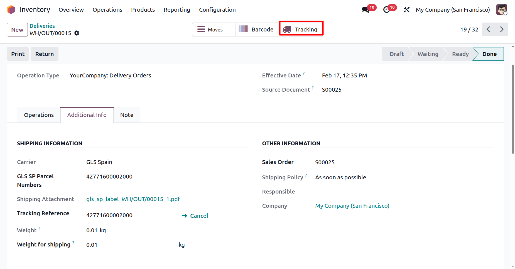Open the company switcher My Company (San Francisco)
515x269 pixels.
tap(453, 10)
